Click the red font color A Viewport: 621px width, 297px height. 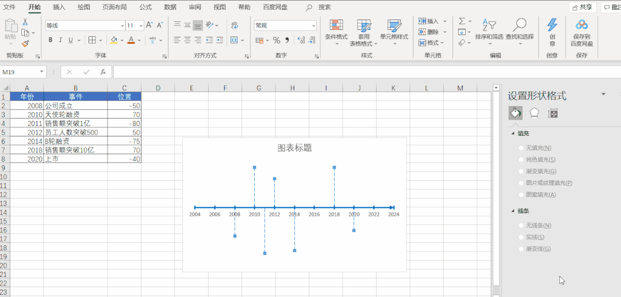131,40
